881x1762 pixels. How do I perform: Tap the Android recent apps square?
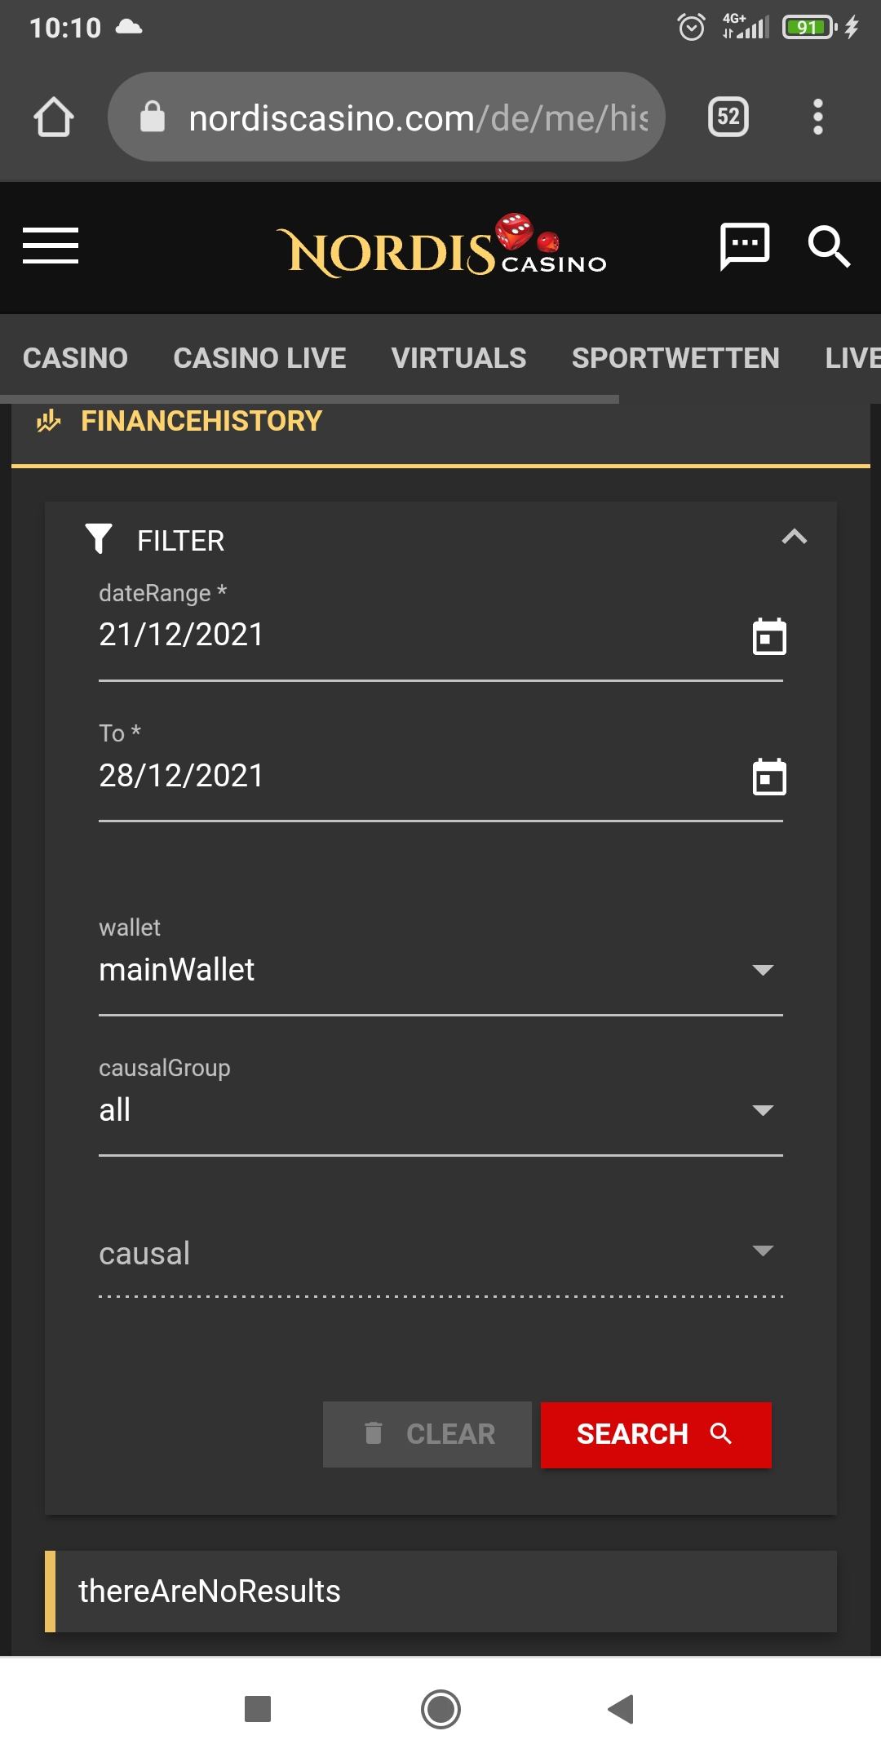[x=258, y=1708]
